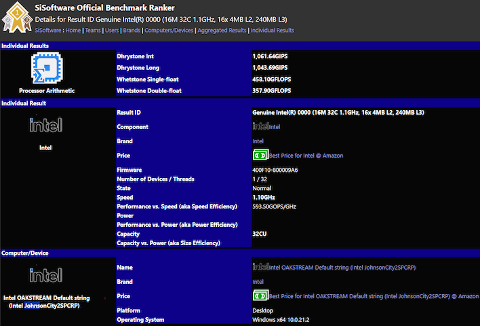The height and width of the screenshot is (326, 480).
Task: Click the threads value 1 / 32
Action: point(260,179)
